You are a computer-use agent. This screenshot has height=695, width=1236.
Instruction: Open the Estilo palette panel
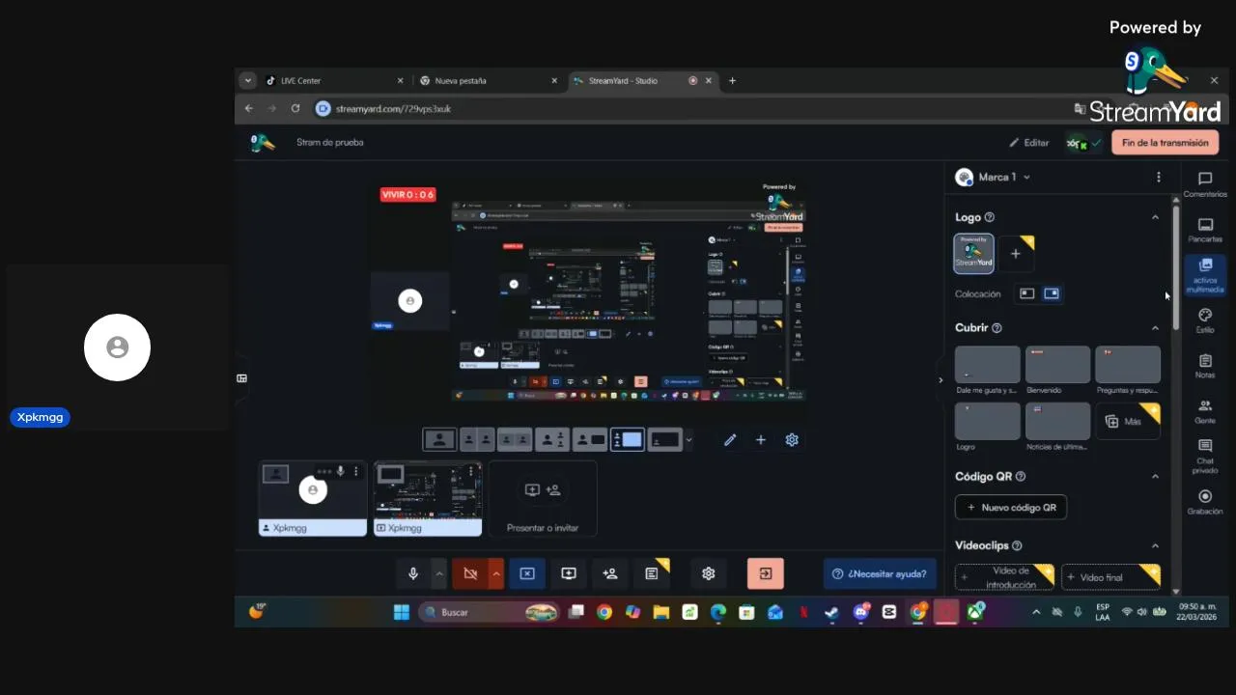click(x=1205, y=320)
